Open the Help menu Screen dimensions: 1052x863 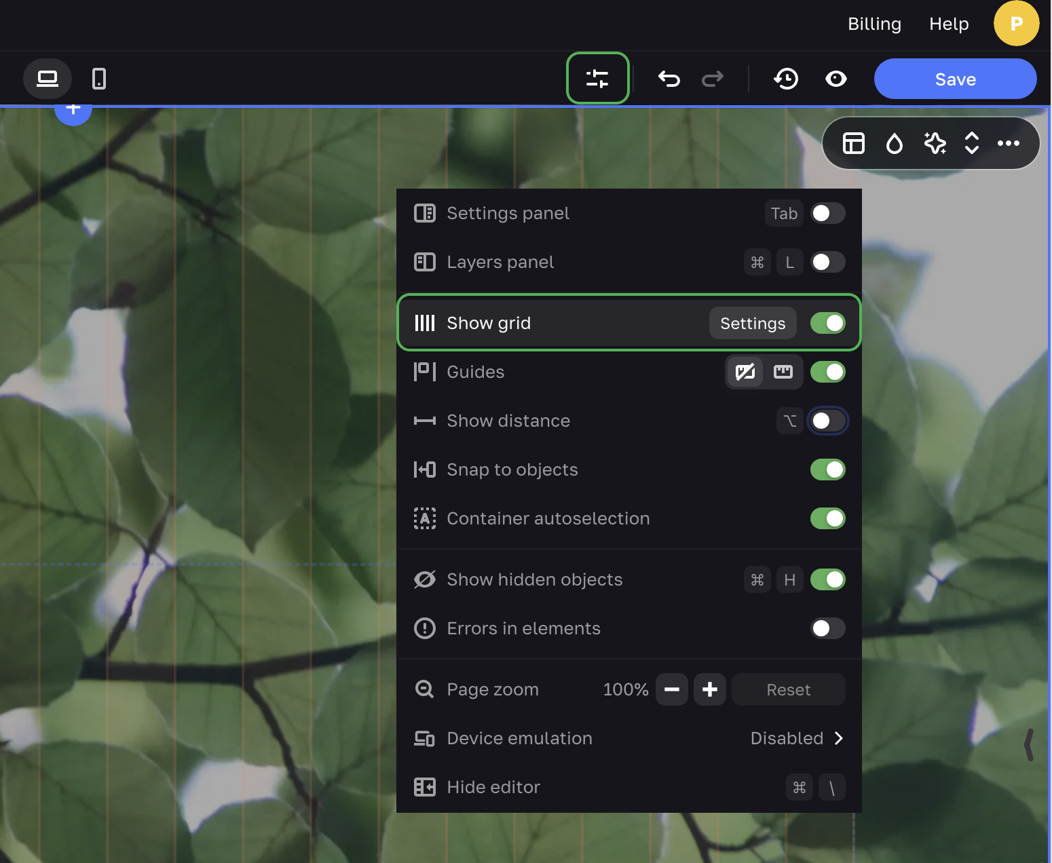point(948,24)
